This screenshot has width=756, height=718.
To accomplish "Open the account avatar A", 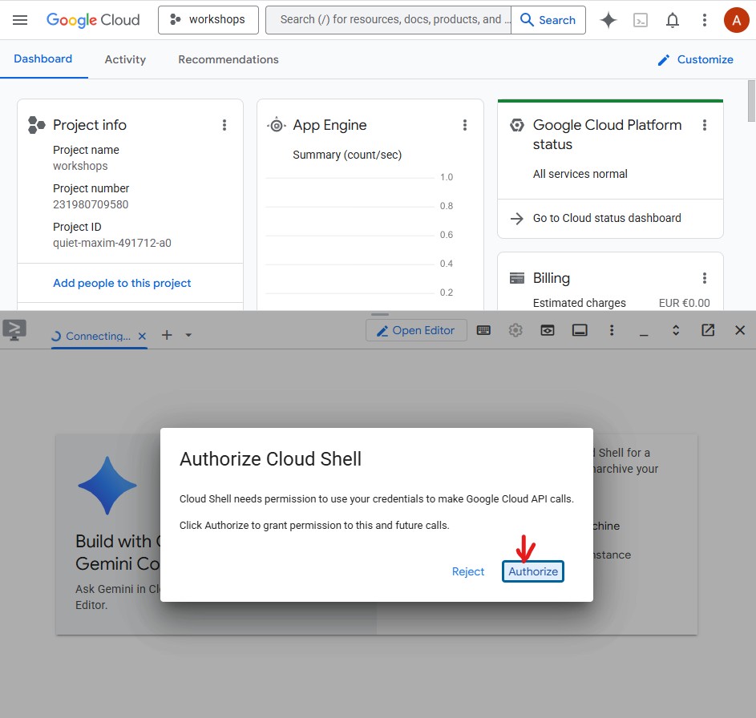I will (736, 20).
